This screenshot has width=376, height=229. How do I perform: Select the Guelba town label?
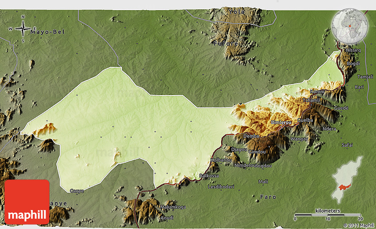click(305, 120)
